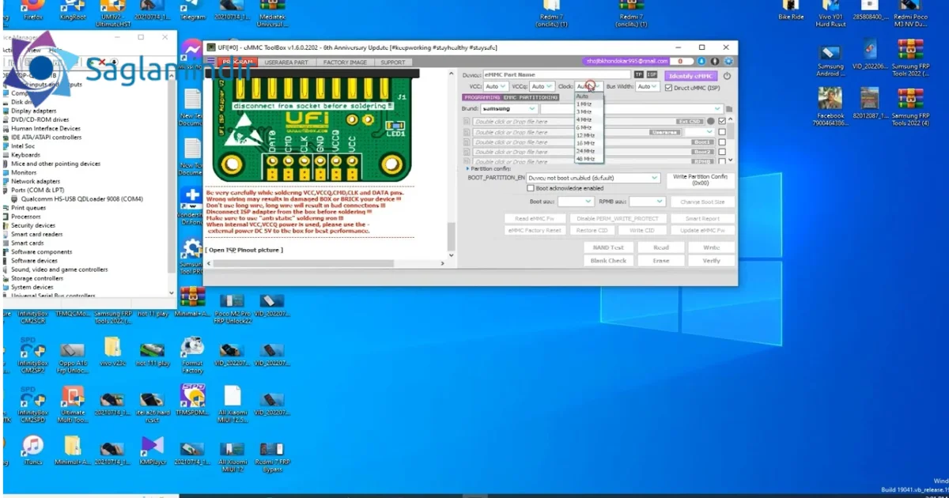Click the ISP mode icon
The image size is (949, 498).
(652, 74)
